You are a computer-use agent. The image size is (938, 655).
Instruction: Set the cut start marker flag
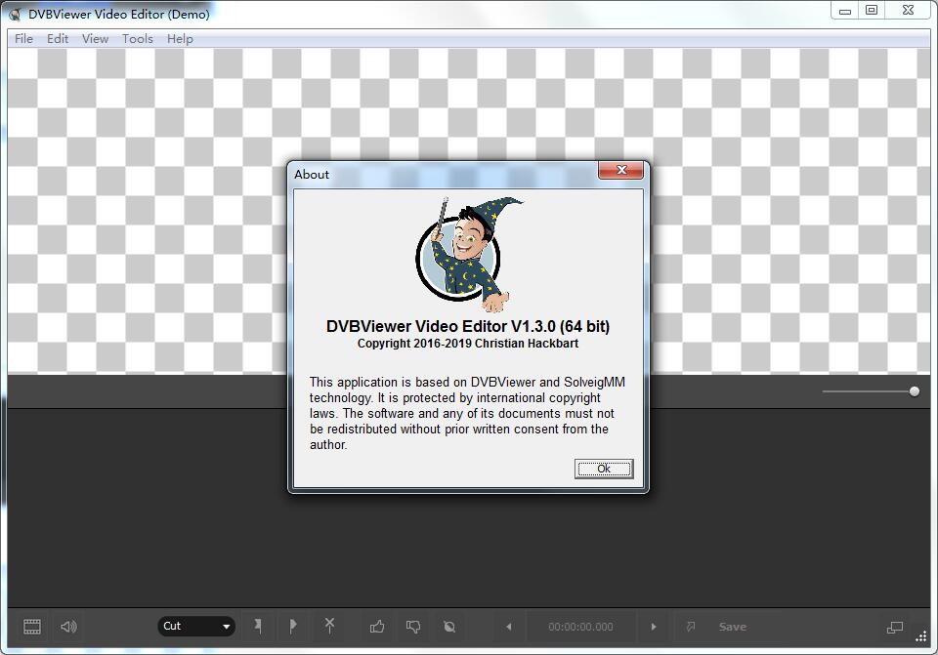coord(258,627)
